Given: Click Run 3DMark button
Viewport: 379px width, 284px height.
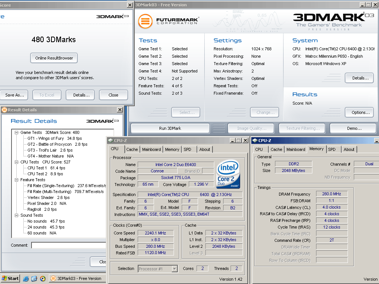Looking at the screenshot, I should tap(170, 128).
